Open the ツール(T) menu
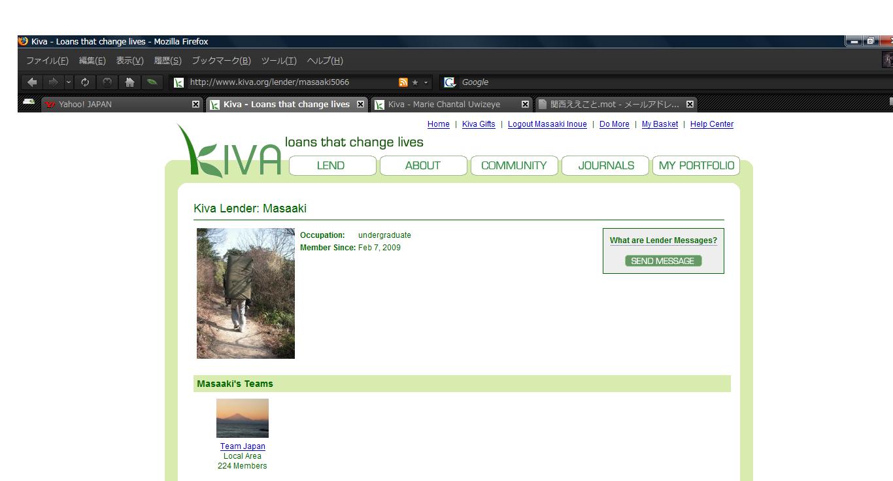This screenshot has width=893, height=481. (278, 61)
